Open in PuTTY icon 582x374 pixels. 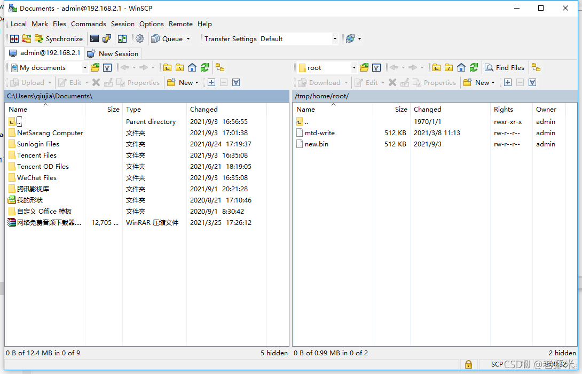pyautogui.click(x=107, y=38)
